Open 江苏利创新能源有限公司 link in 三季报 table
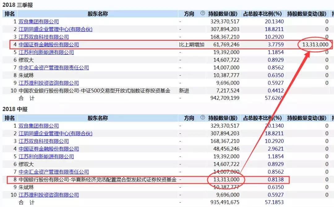 46,52
